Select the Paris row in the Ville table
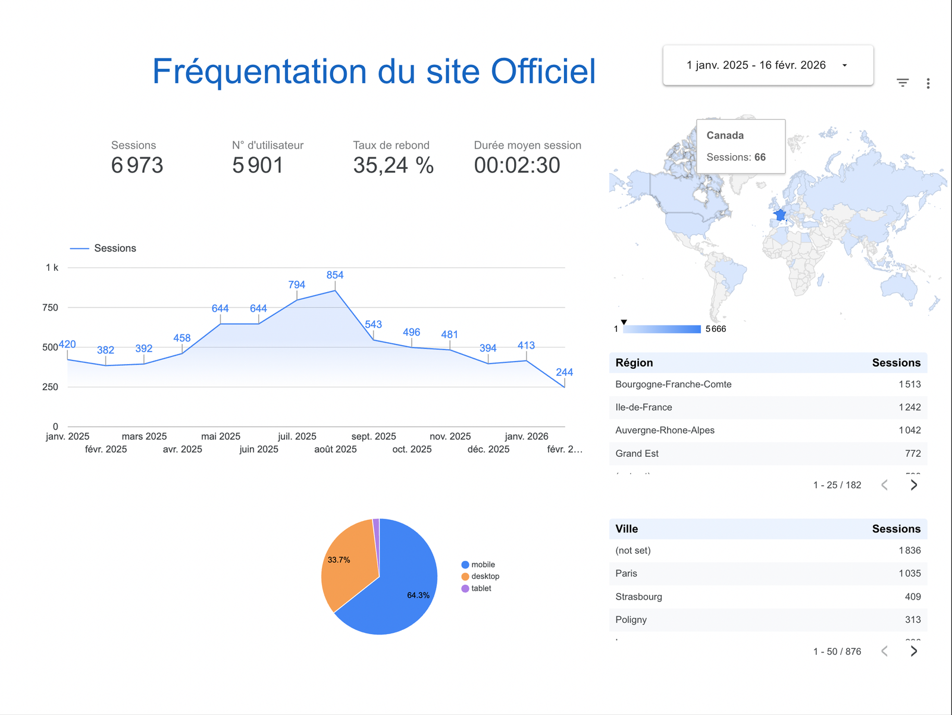 [x=627, y=573]
